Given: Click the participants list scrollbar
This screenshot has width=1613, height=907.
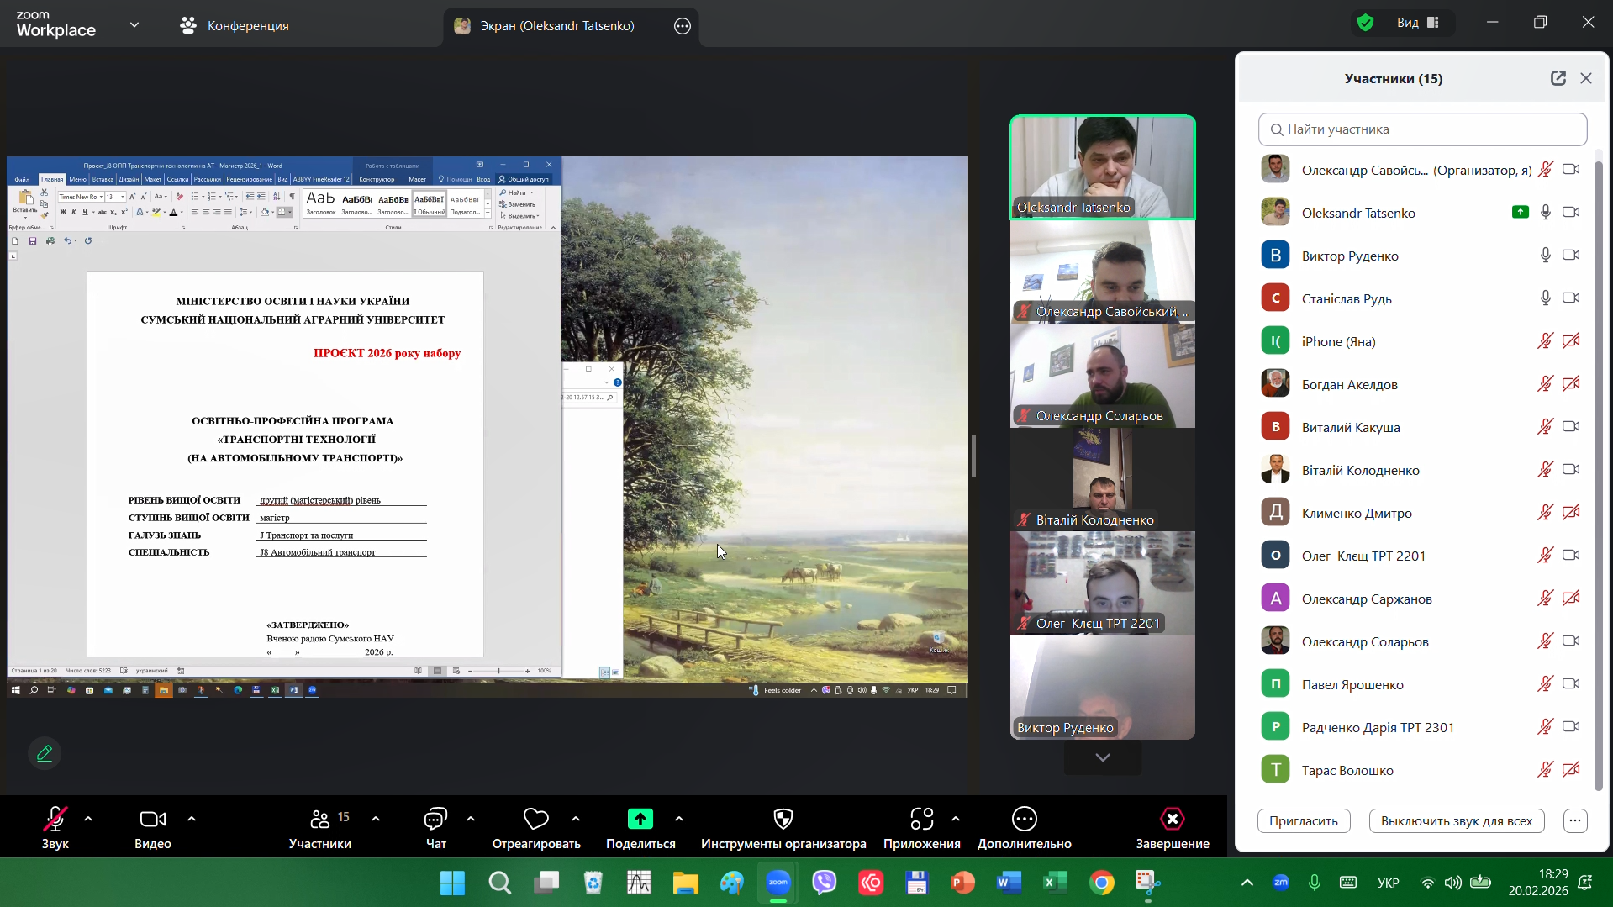Looking at the screenshot, I should tap(1598, 471).
